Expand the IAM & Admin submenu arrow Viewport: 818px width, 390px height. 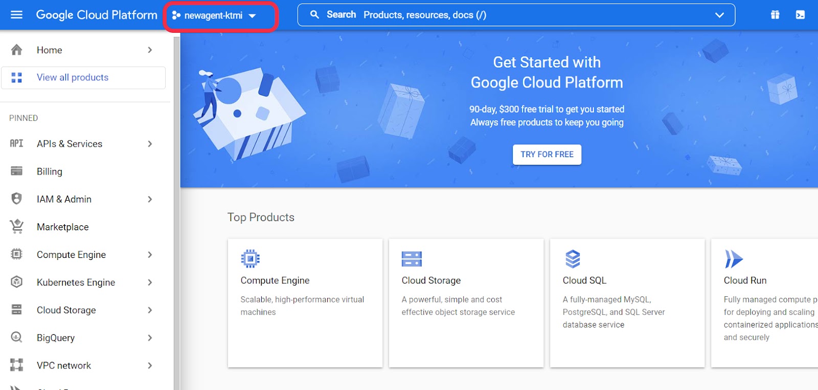coord(150,199)
